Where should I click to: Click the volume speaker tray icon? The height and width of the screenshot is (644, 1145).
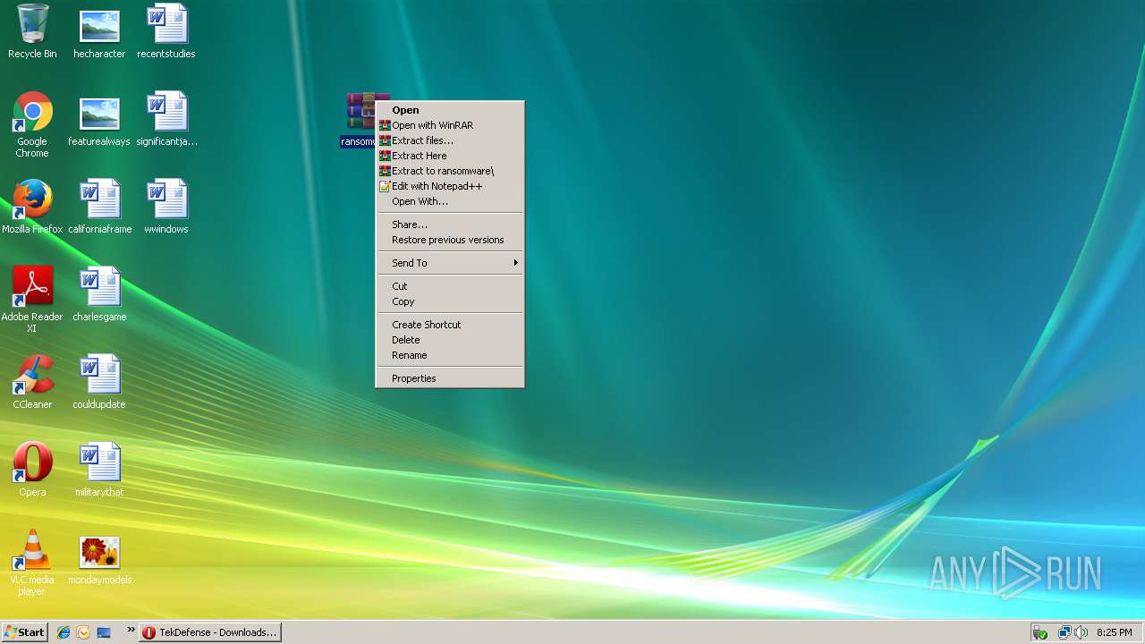[x=1081, y=632]
